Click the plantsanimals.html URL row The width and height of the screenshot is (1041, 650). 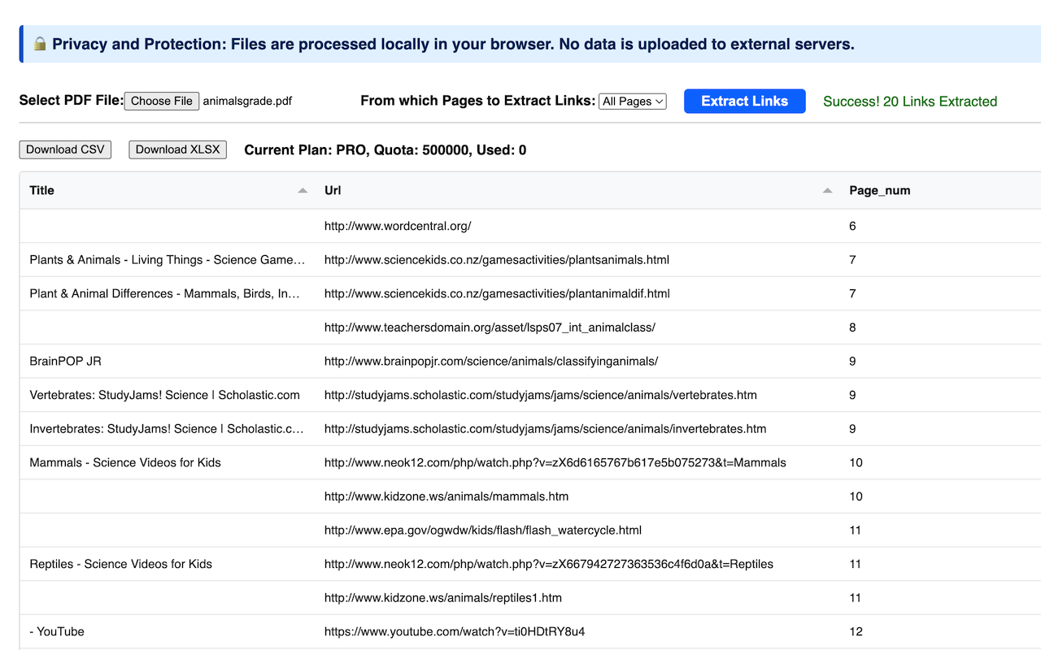(496, 260)
